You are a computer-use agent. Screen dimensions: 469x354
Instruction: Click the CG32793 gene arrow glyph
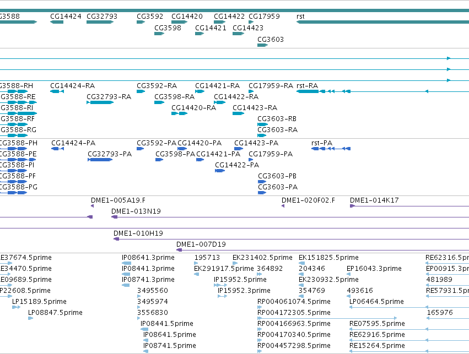tap(100, 22)
